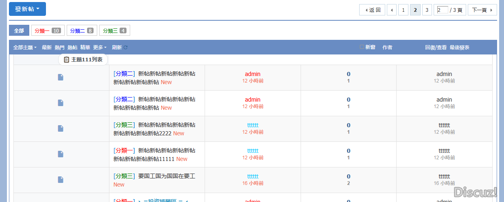Open last poster tttttt in 新帖11111 row

tap(444, 151)
